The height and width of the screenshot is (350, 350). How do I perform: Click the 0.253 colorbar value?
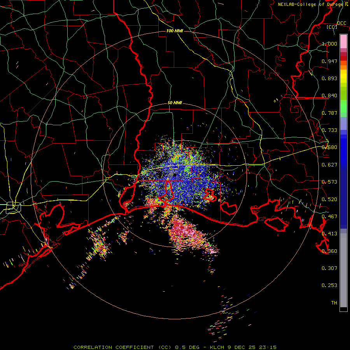point(329,285)
